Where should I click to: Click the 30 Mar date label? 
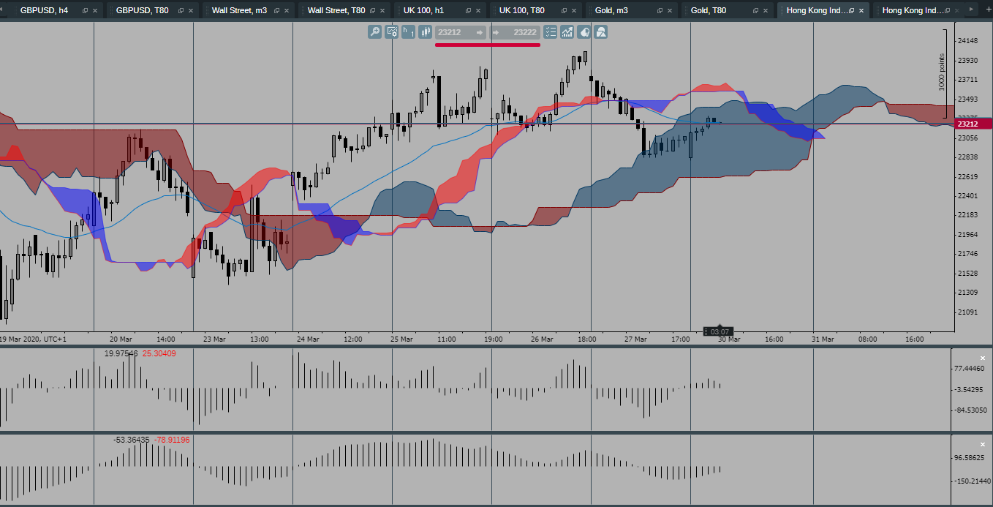click(x=729, y=339)
